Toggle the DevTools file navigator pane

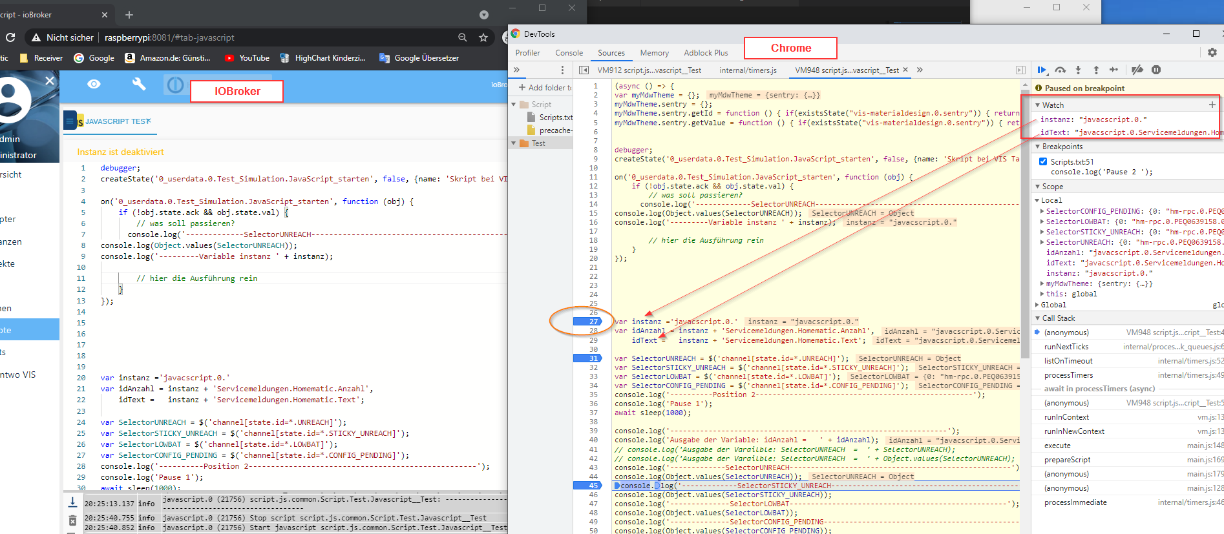pyautogui.click(x=584, y=70)
